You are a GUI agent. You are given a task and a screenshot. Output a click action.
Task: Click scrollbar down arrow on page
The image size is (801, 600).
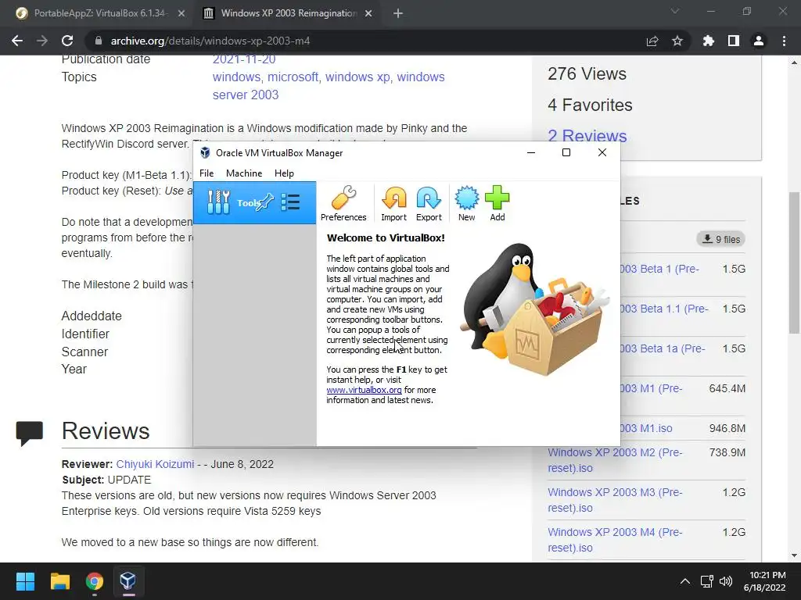[794, 555]
